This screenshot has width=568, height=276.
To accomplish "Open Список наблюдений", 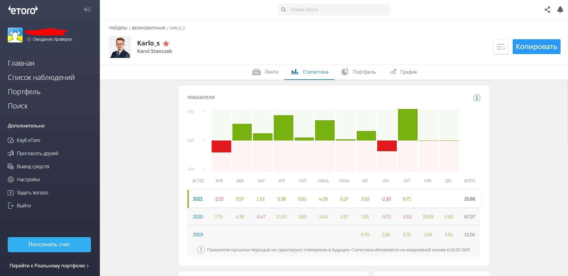I will (41, 78).
